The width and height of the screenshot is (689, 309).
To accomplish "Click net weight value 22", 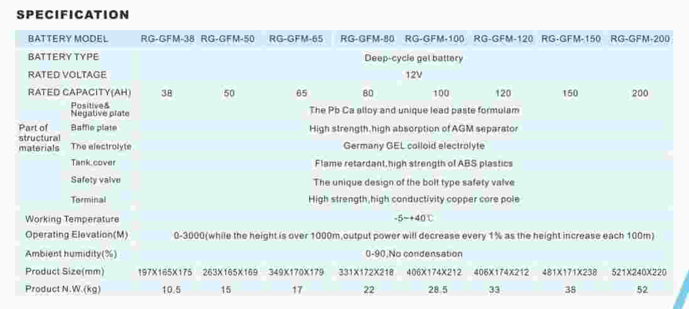I will point(369,290).
